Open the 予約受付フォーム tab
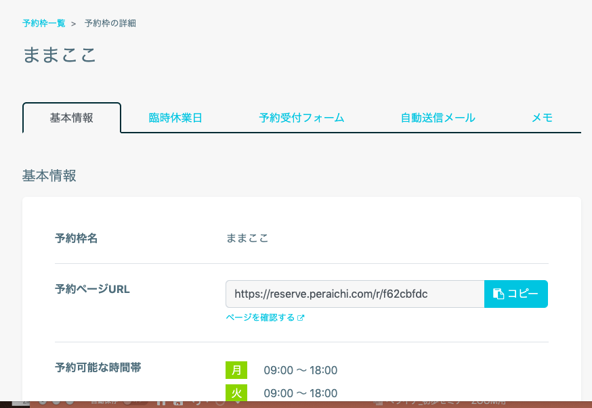The height and width of the screenshot is (408, 592). click(x=301, y=118)
